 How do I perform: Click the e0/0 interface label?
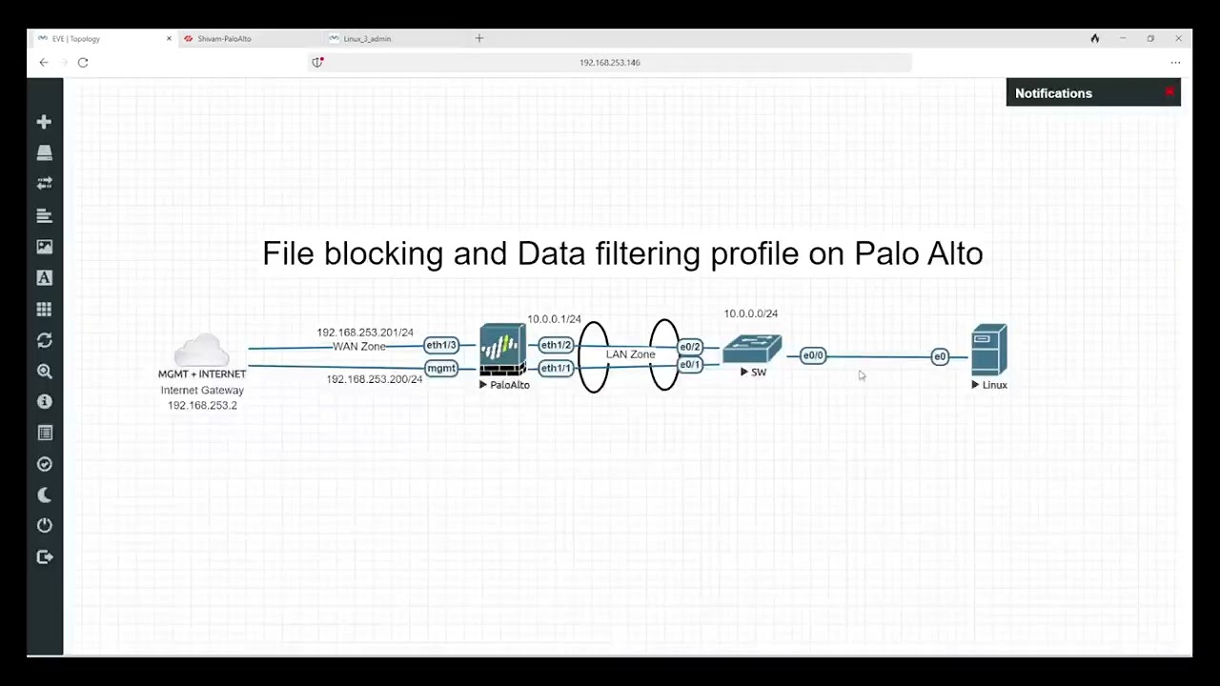click(x=813, y=355)
